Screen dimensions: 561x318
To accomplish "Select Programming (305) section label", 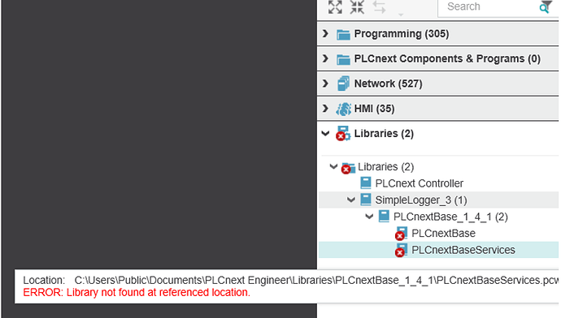I will (402, 34).
